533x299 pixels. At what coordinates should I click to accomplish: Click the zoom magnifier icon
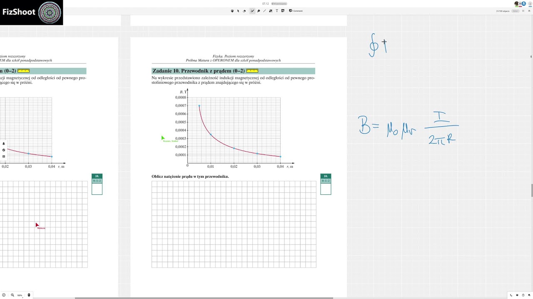[12, 295]
